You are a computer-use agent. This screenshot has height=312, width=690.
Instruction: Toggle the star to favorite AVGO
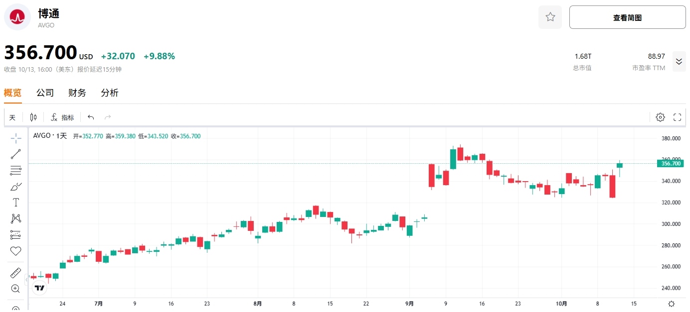pos(550,17)
